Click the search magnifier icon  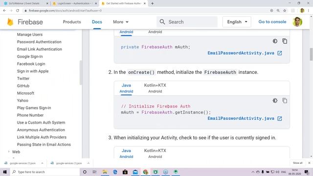(162, 22)
